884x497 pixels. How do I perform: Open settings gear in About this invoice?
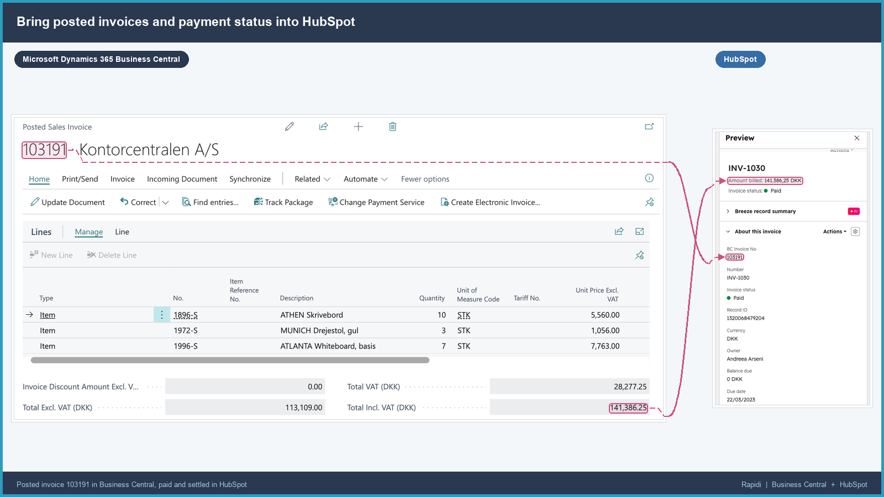point(855,231)
